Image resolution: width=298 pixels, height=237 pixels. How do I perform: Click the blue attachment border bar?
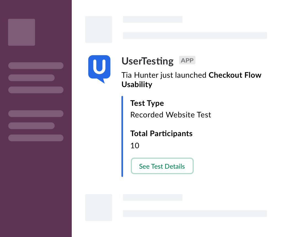point(122,136)
